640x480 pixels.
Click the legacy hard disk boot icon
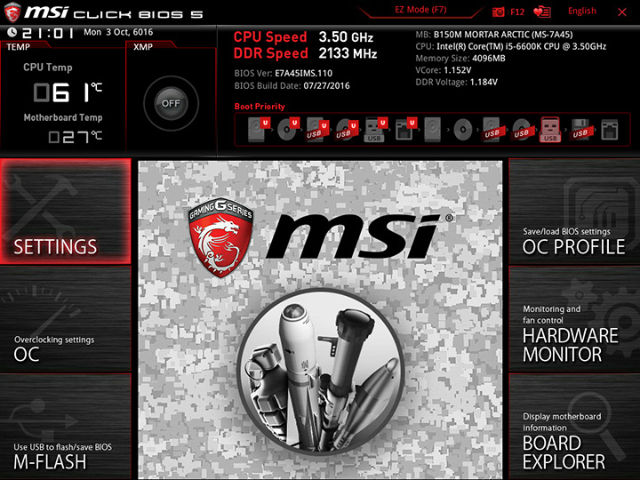(x=433, y=130)
